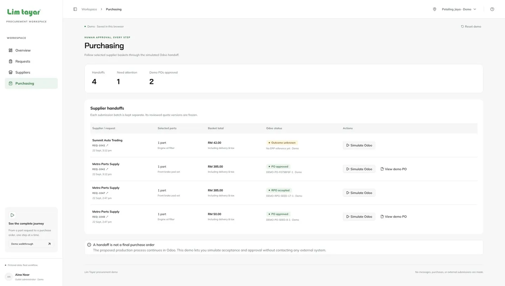
Task: Click the Selected parts column header
Action: click(x=167, y=128)
